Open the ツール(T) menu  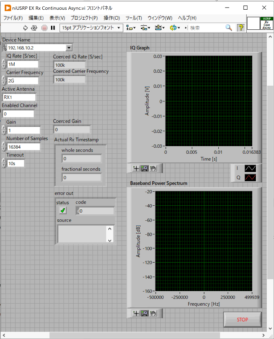(134, 18)
